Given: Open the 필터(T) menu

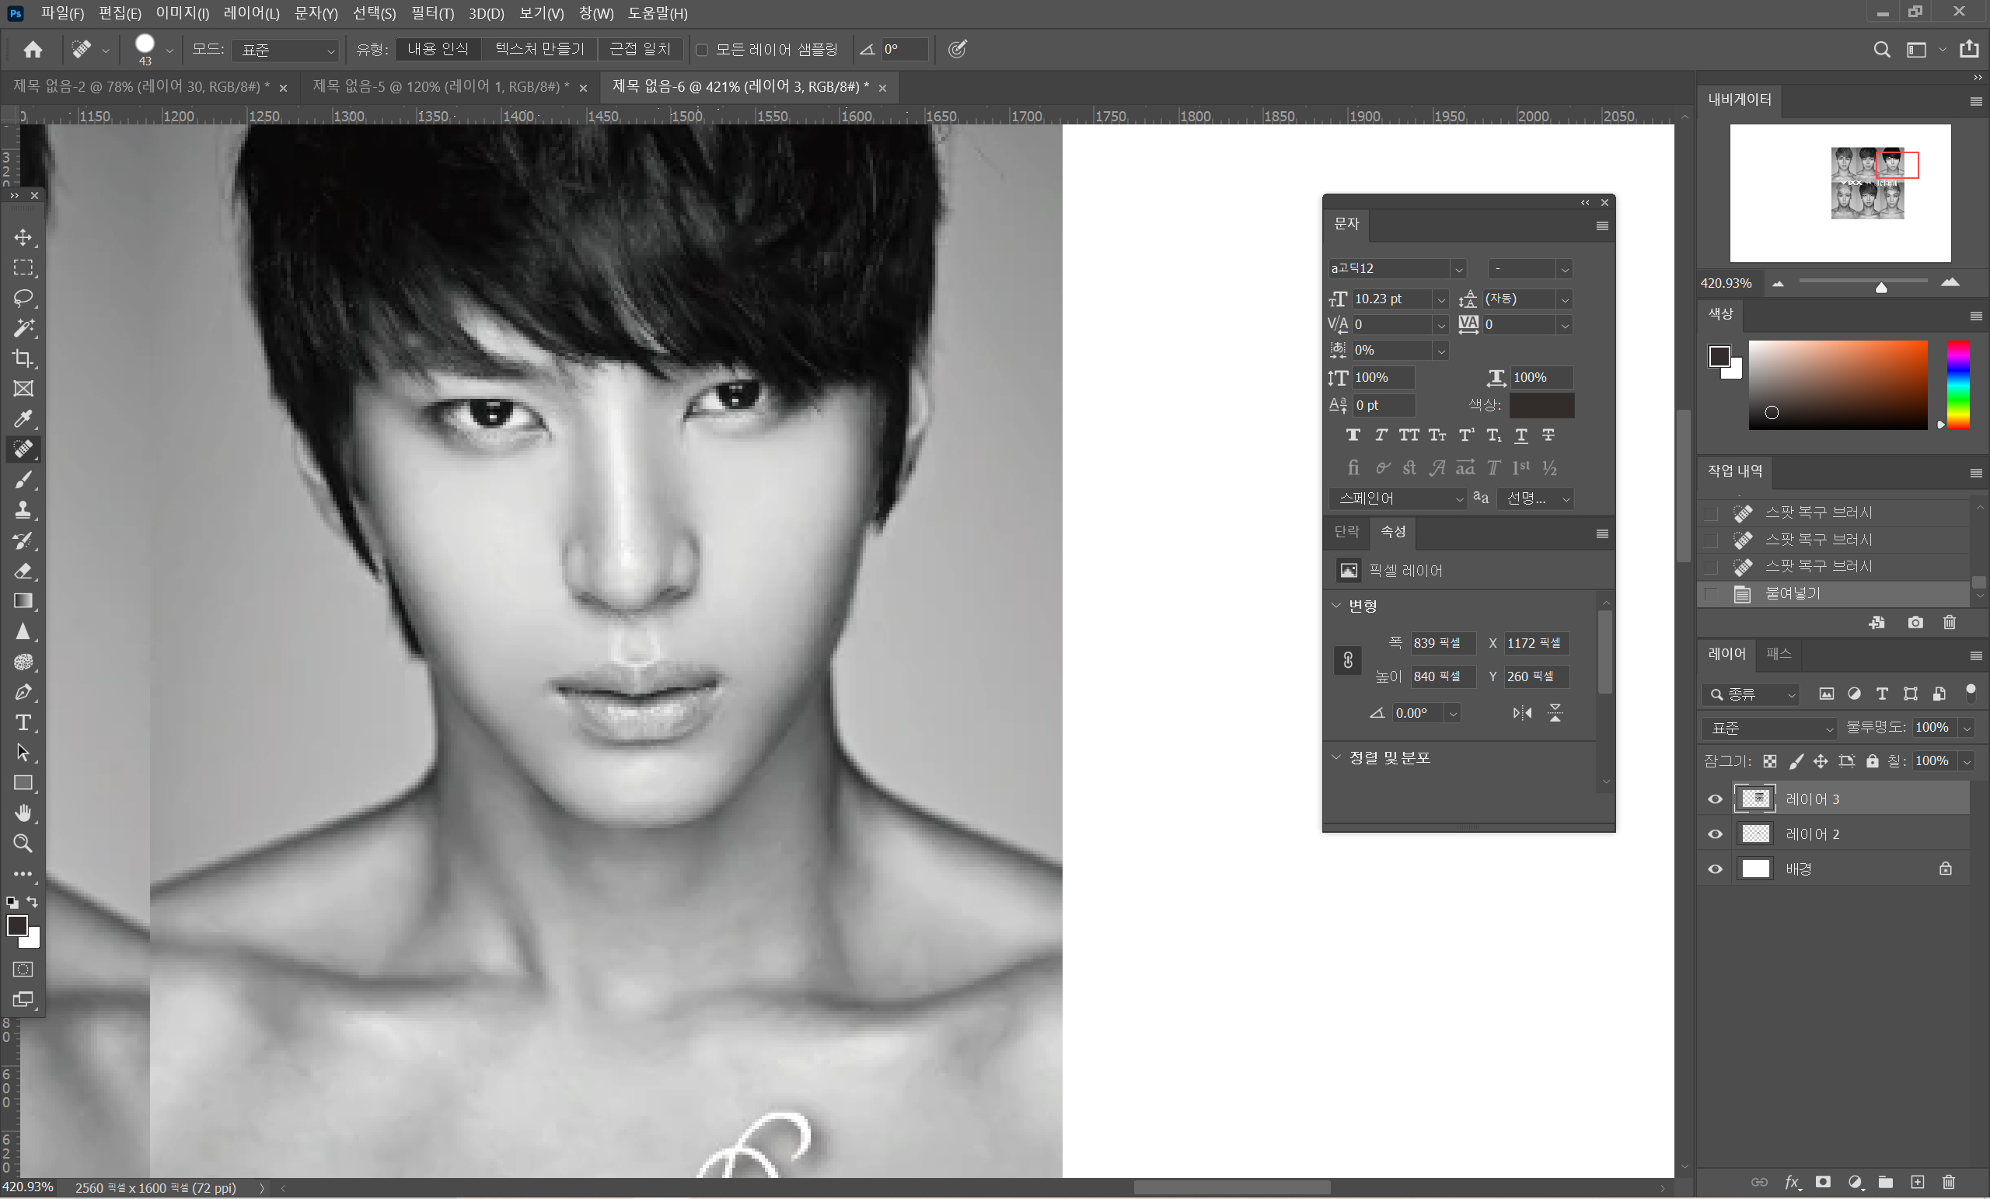Looking at the screenshot, I should [432, 13].
